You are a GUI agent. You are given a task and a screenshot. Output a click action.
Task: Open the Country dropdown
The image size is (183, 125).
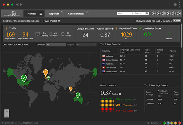(x=56, y=45)
